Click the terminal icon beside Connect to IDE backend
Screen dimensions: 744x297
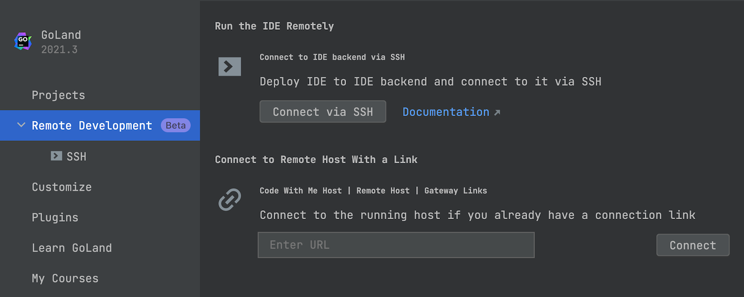230,66
